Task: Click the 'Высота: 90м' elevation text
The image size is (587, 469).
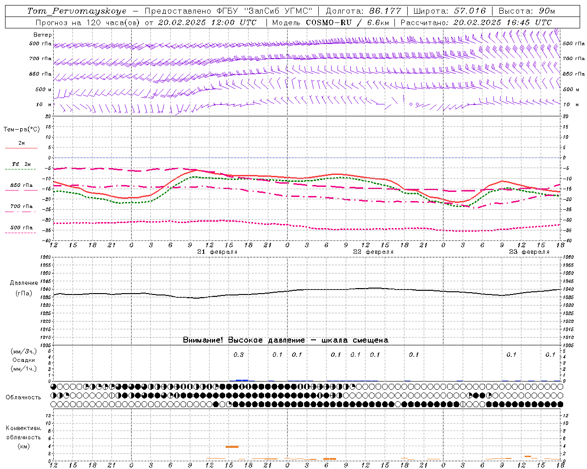Action: [526, 11]
